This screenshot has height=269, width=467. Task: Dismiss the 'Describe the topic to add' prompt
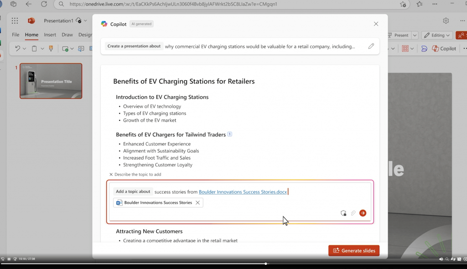(111, 175)
